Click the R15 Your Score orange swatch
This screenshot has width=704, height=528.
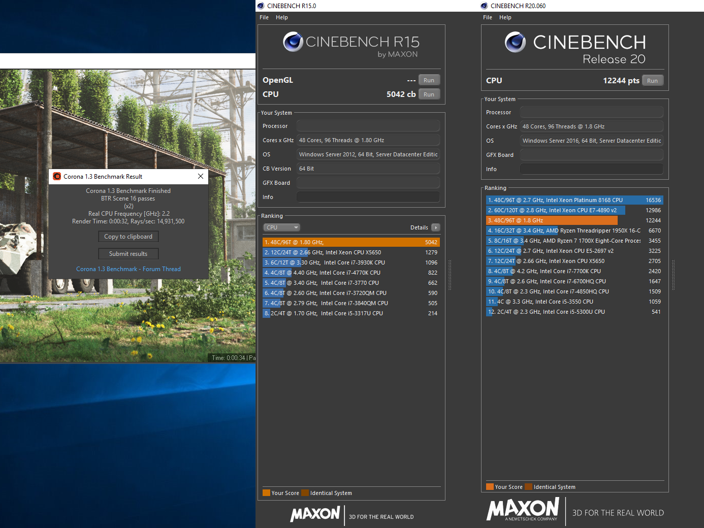[266, 492]
